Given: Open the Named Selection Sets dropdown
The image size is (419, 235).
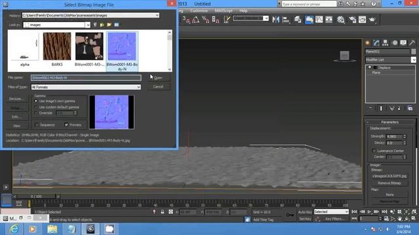Looking at the screenshot, I should 266,18.
